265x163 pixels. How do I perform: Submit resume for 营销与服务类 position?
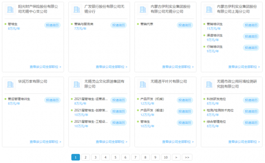(x=119, y=25)
